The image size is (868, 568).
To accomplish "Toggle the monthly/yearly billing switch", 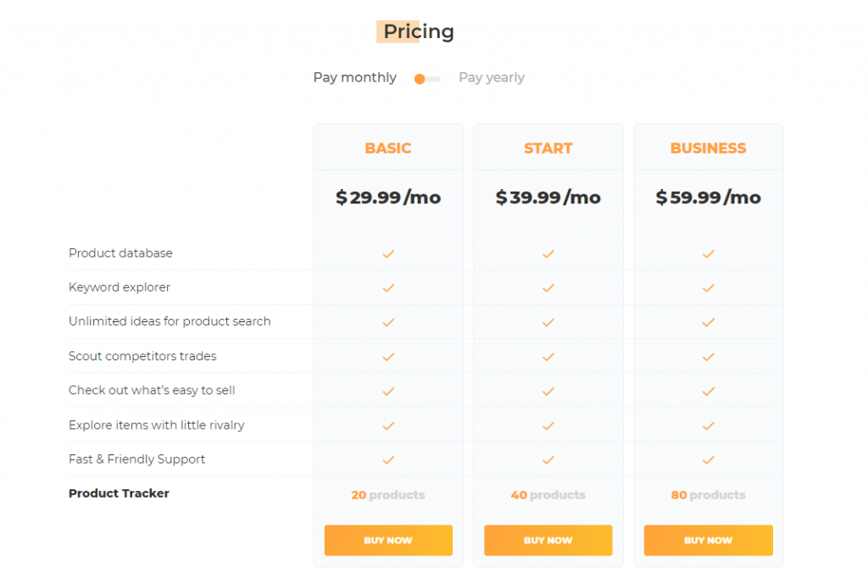I will point(427,79).
